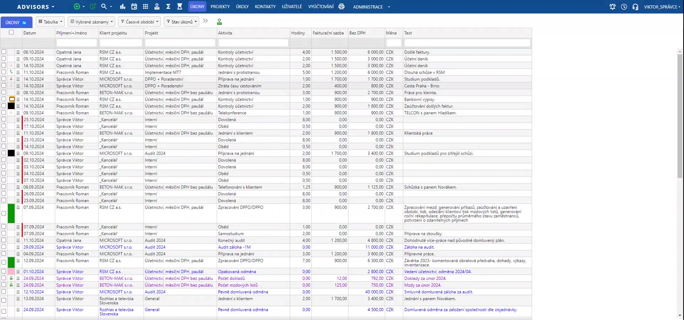684x320 pixels.
Task: Check the row for 'Došlé faktury.'
Action: pyautogui.click(x=4, y=52)
